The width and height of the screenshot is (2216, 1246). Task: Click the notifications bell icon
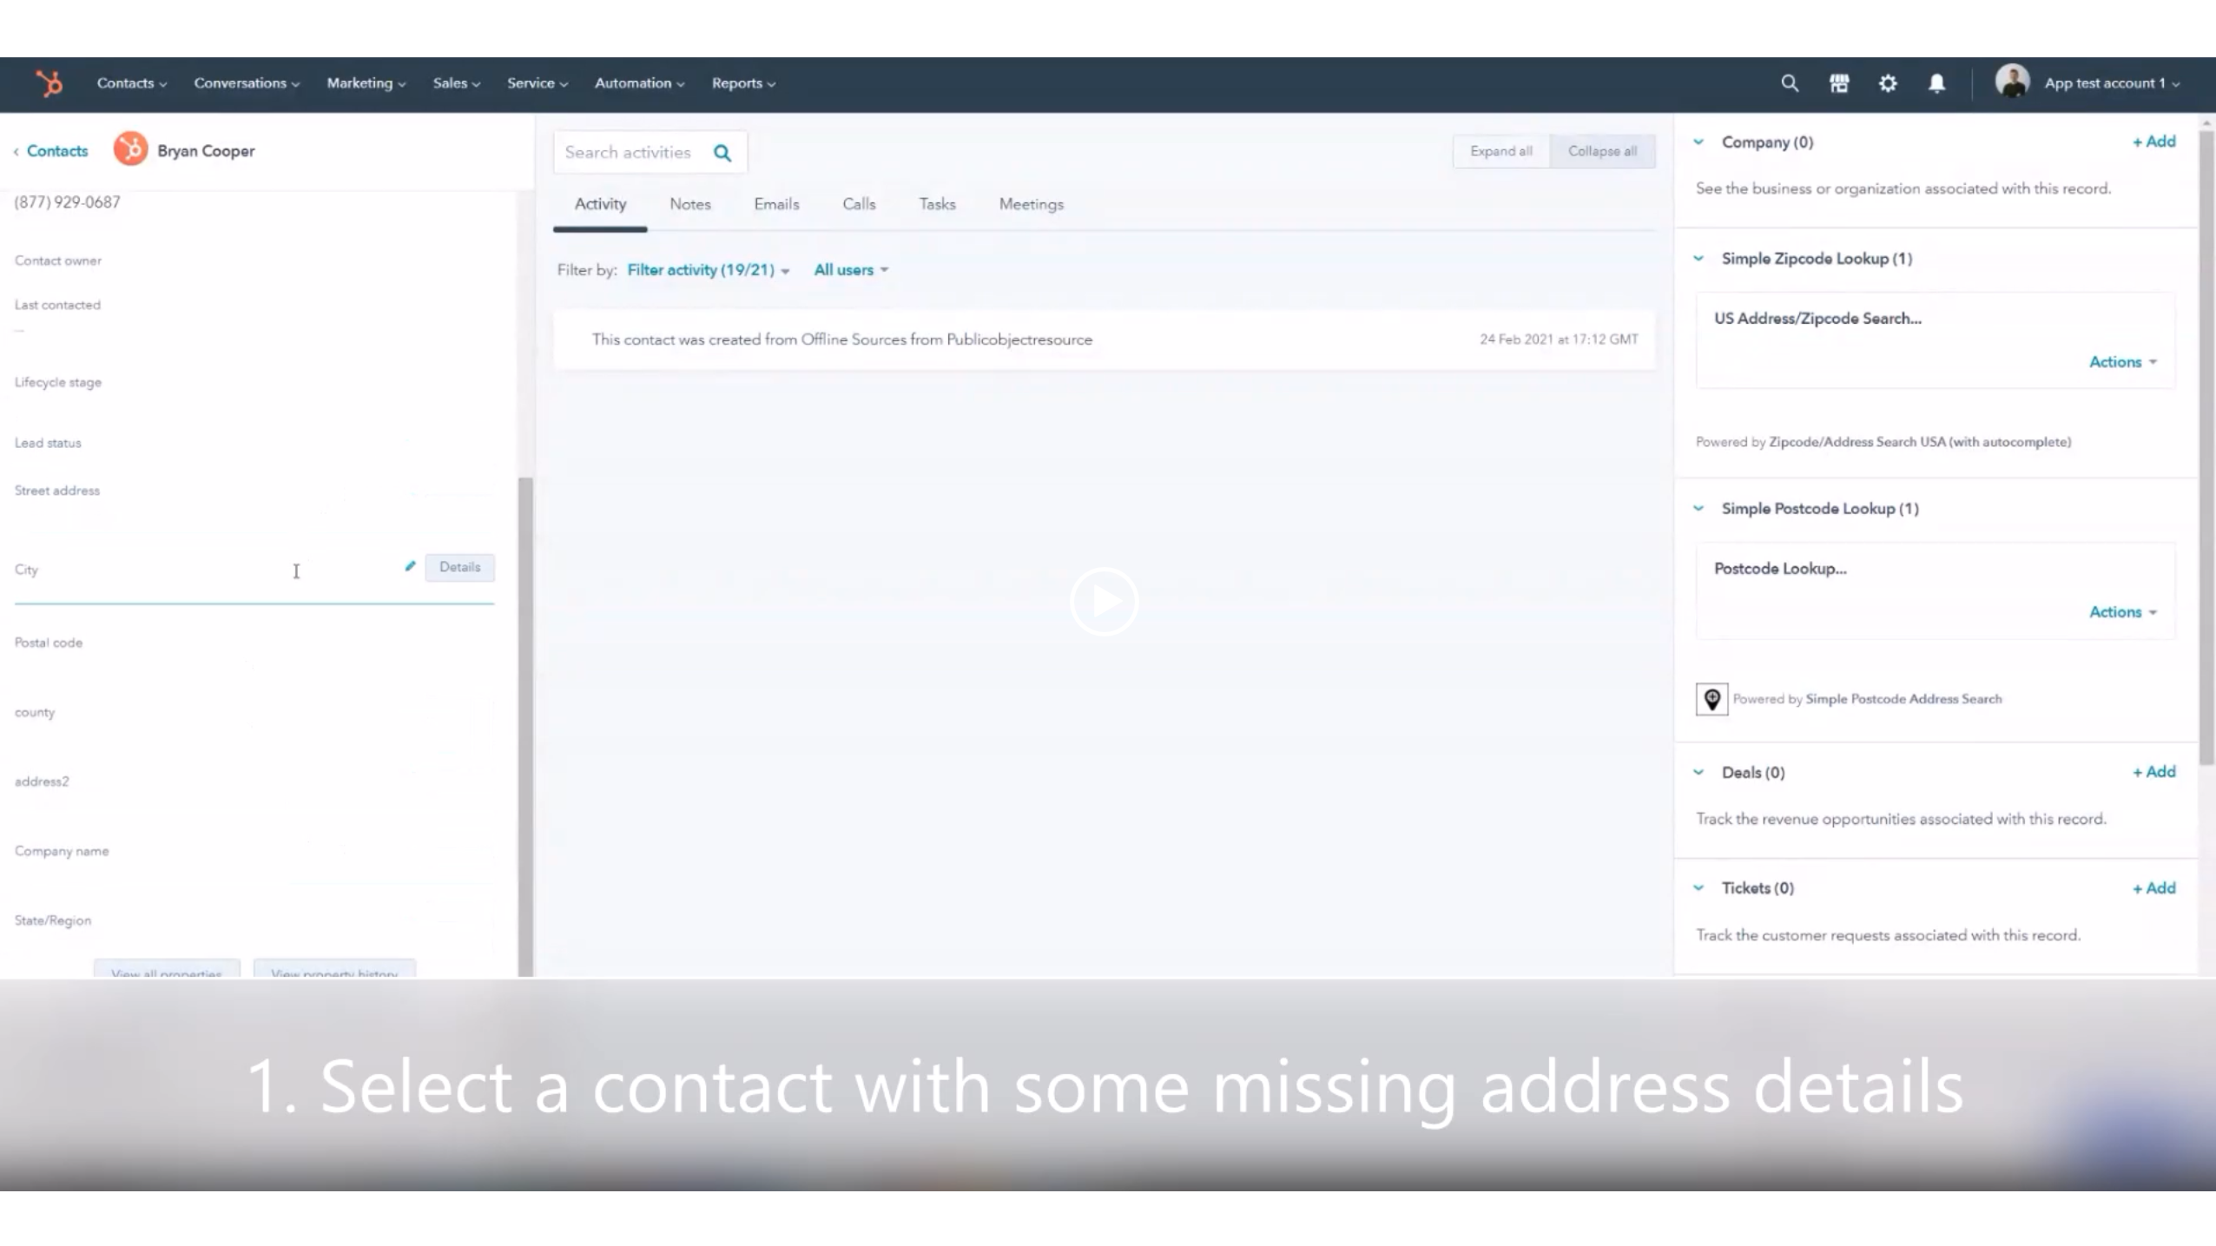click(1936, 82)
